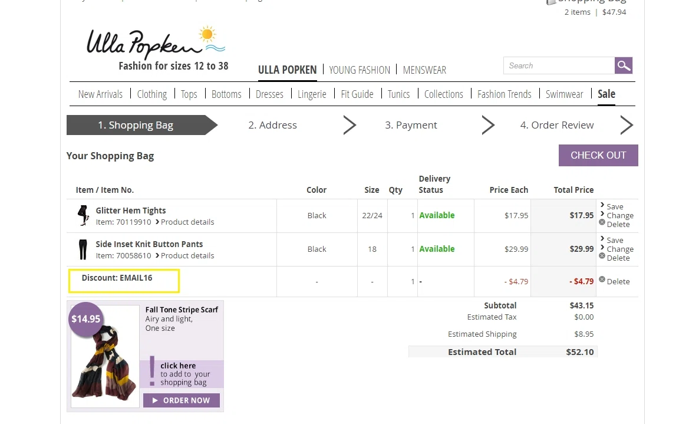Viewport: 689px width, 424px height.
Task: Open the Tops category
Action: [x=189, y=94]
